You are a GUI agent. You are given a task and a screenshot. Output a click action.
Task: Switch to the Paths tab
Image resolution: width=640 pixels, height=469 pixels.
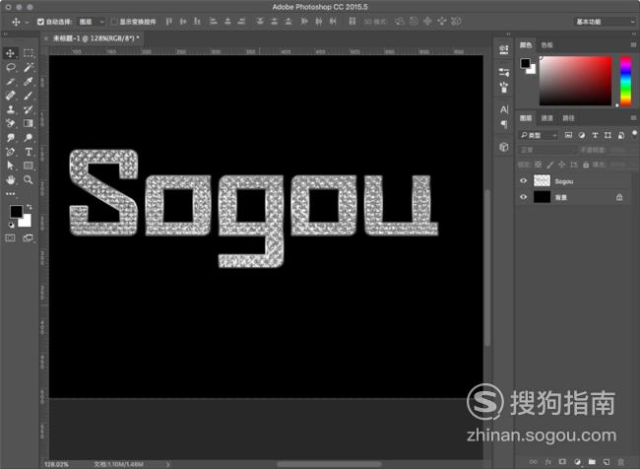(x=568, y=118)
